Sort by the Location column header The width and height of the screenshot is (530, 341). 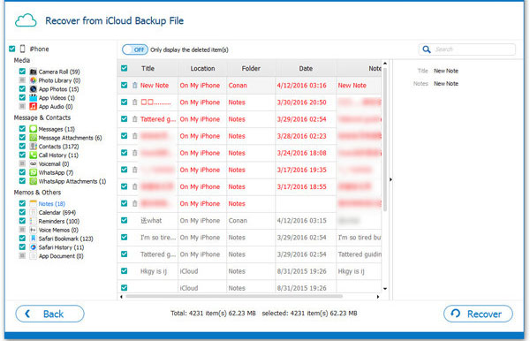202,69
